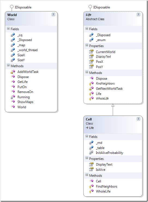148x202 pixels.
Task: Select the AddWorldTask method name
Action: tap(28, 72)
